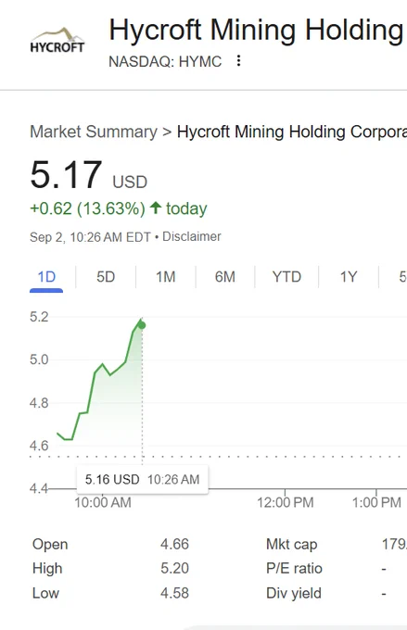Open the Market Summary breadcrumb link
Viewport: 407px width, 630px height.
pyautogui.click(x=94, y=132)
